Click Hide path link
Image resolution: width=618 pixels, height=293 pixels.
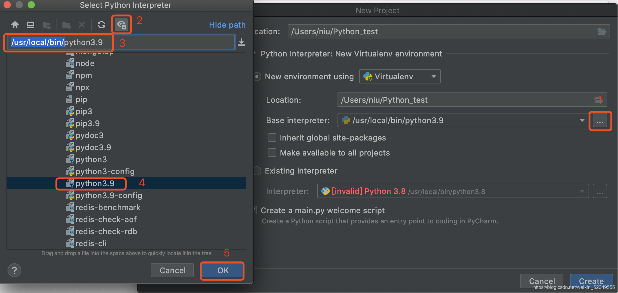click(x=227, y=25)
